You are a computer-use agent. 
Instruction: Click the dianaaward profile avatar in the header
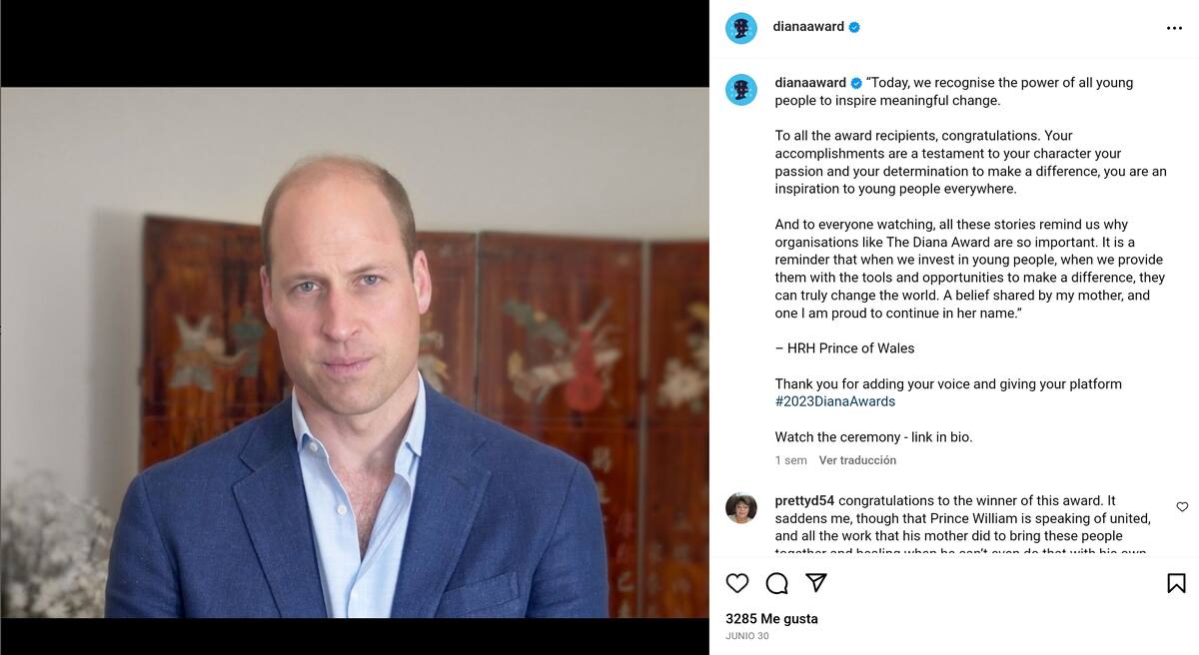click(x=740, y=27)
